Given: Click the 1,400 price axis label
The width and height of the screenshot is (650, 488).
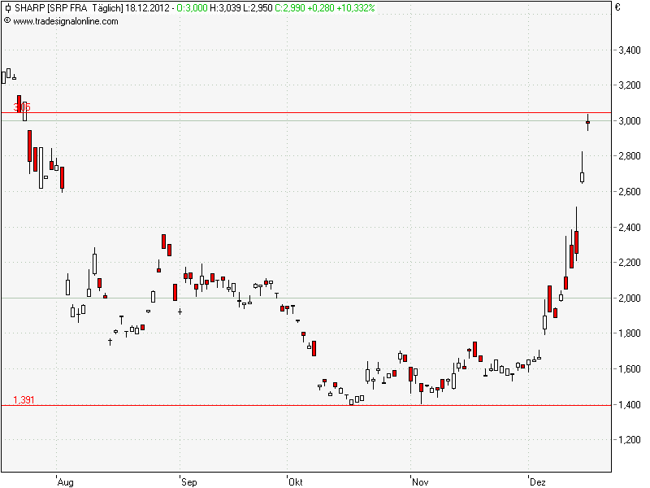Looking at the screenshot, I should 629,404.
